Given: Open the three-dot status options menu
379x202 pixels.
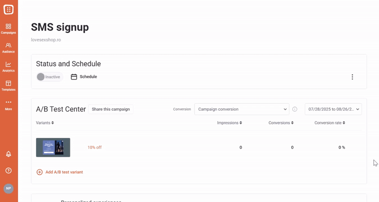Looking at the screenshot, I should tap(352, 77).
